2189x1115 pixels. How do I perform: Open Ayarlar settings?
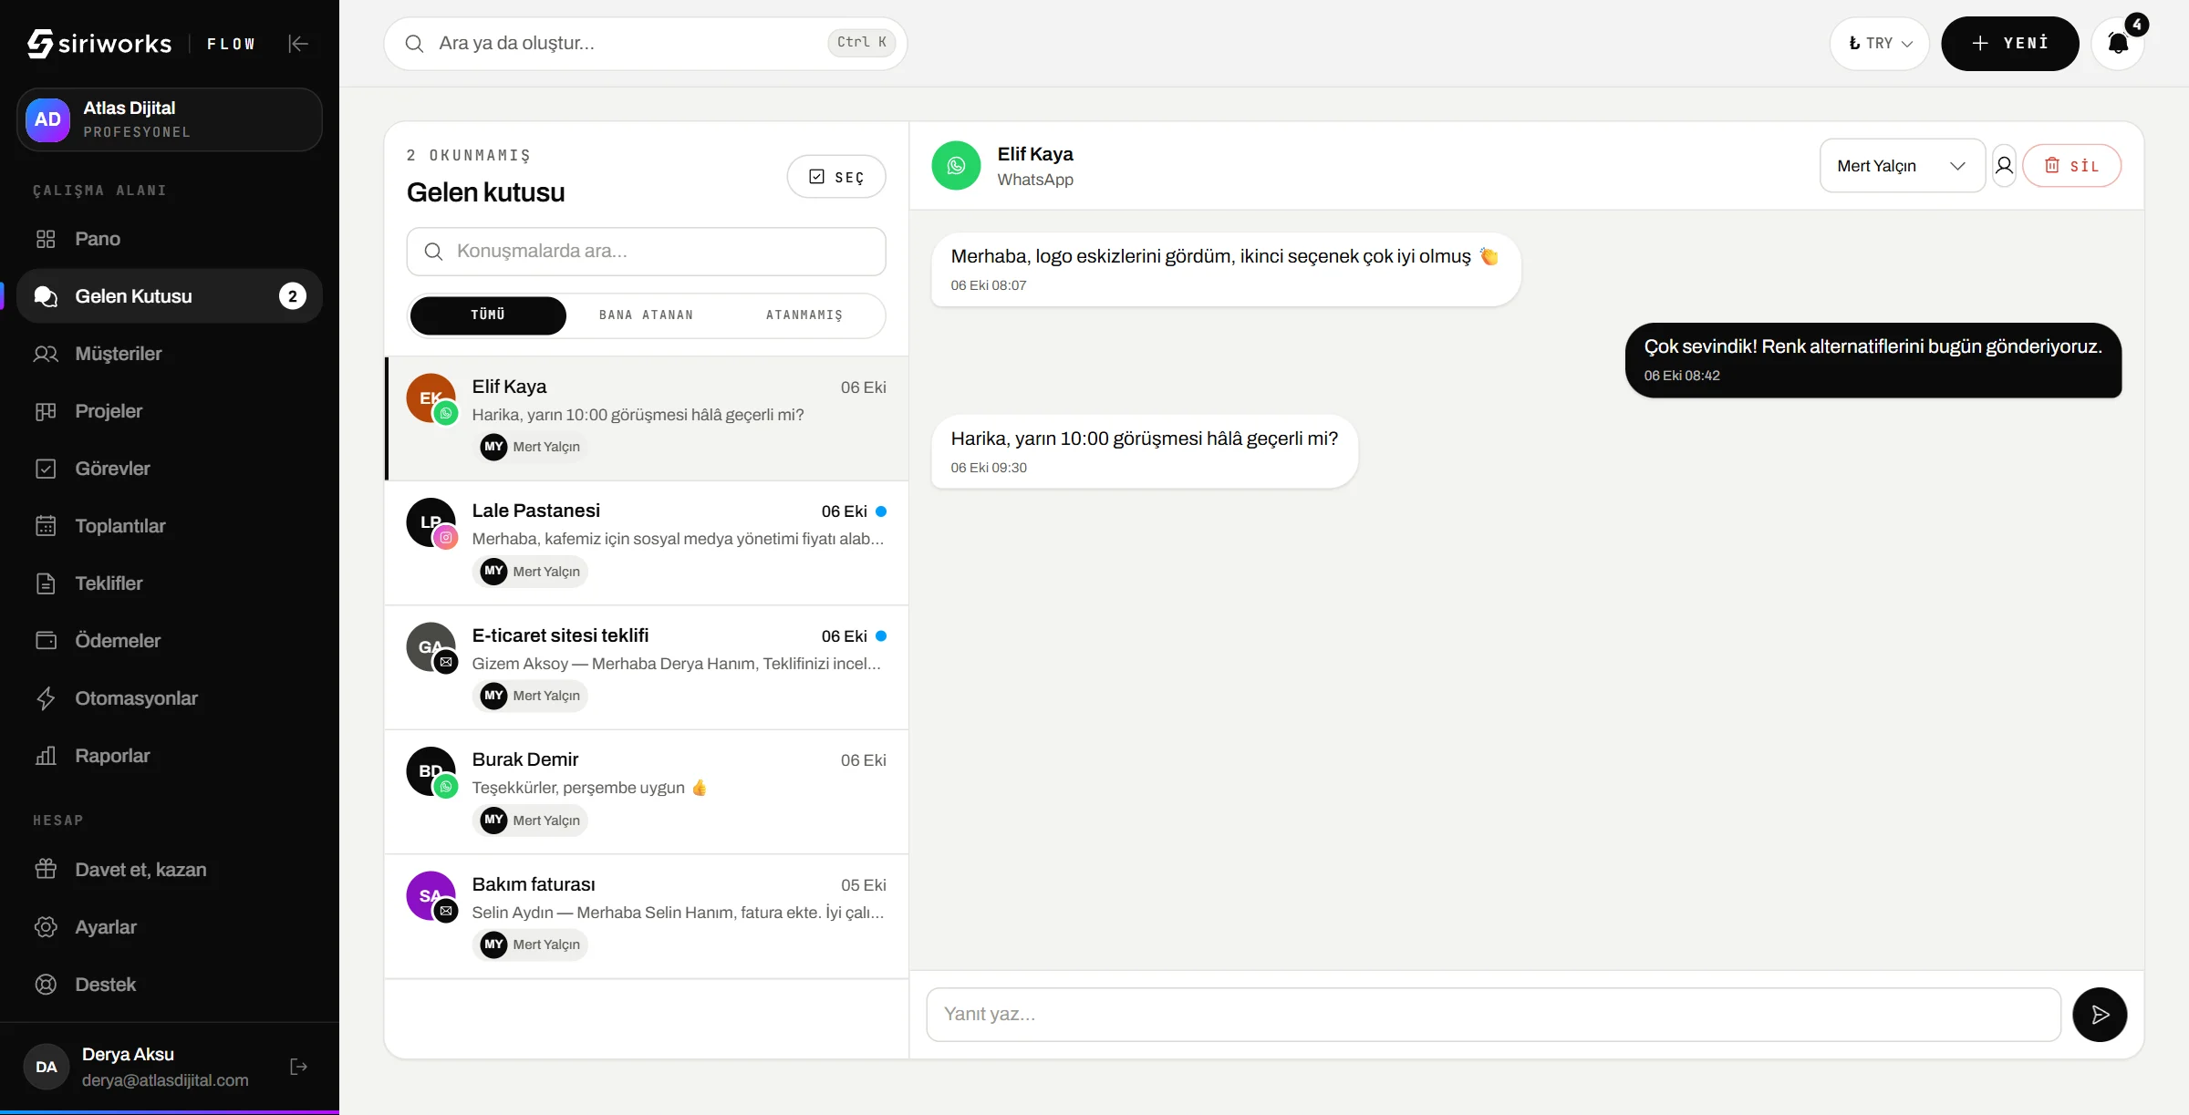click(x=170, y=927)
